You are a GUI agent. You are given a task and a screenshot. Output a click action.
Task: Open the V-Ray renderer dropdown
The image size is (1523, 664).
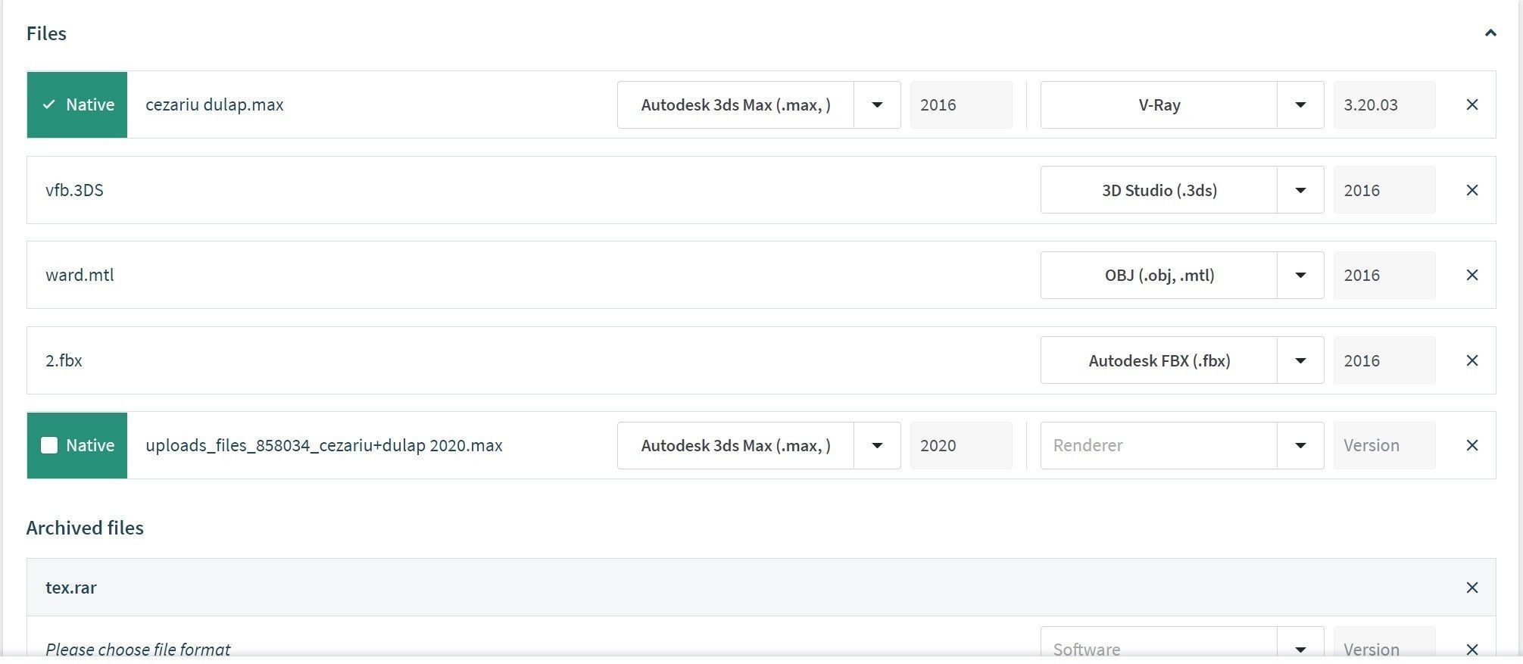(x=1300, y=104)
